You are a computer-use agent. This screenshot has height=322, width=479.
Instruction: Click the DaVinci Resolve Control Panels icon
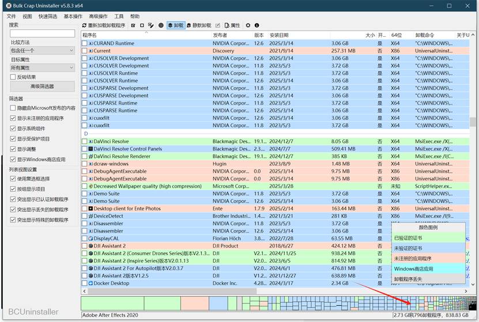click(x=90, y=149)
